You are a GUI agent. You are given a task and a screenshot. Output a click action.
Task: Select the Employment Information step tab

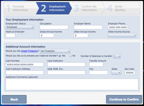tap(54, 8)
